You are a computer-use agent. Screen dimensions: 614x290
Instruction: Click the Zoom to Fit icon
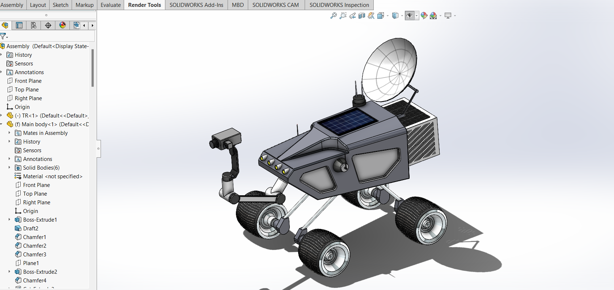333,16
